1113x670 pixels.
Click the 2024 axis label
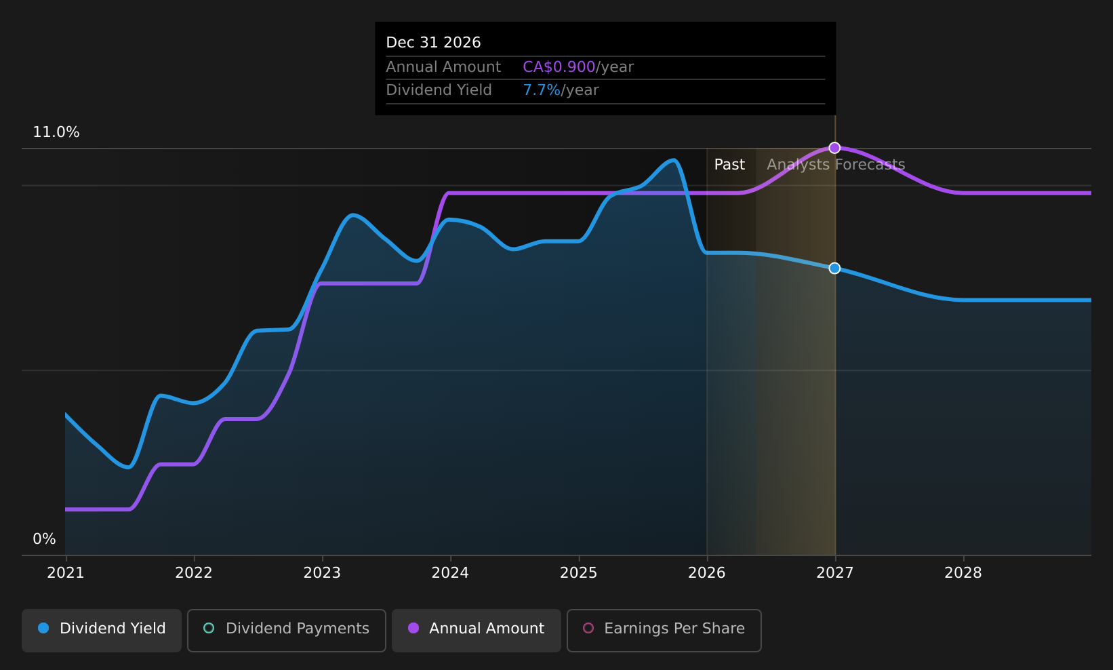(x=450, y=573)
